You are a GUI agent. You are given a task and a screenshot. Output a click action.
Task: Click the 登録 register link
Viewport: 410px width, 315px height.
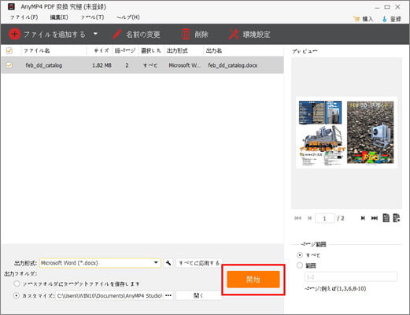(395, 19)
